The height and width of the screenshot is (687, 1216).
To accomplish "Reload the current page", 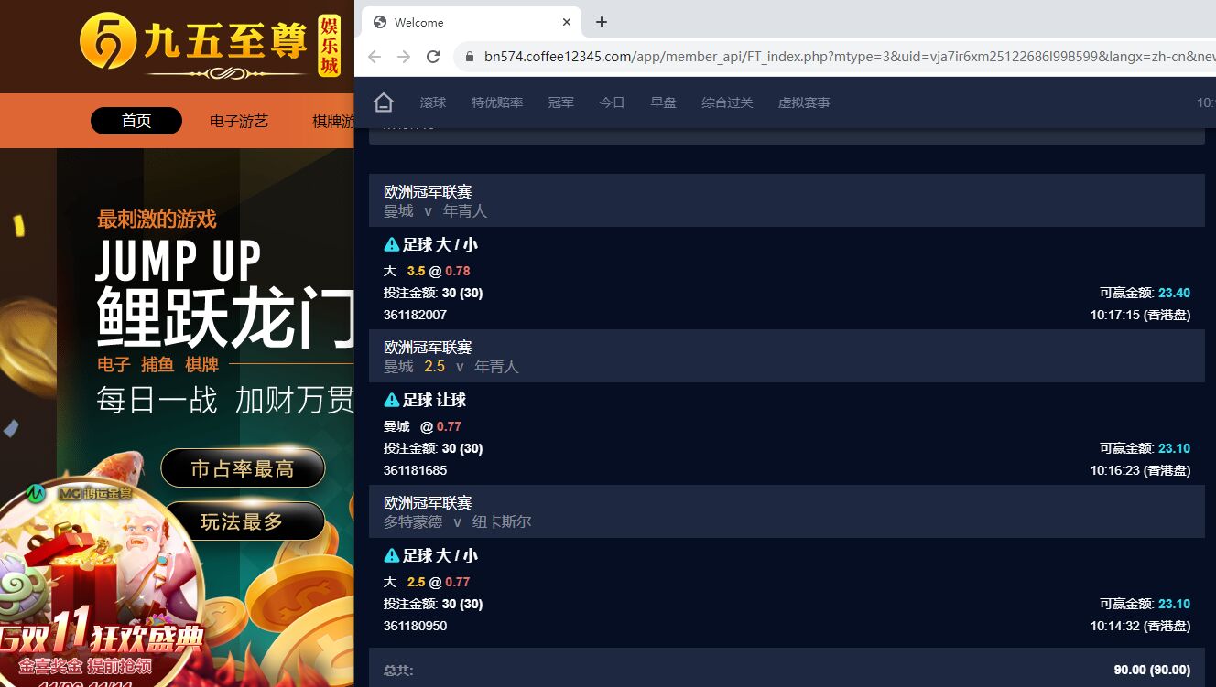I will point(433,57).
